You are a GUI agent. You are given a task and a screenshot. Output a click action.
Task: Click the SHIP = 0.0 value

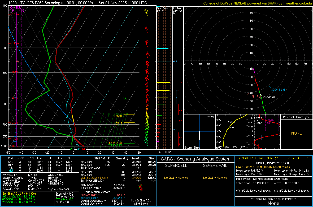coord(62,202)
